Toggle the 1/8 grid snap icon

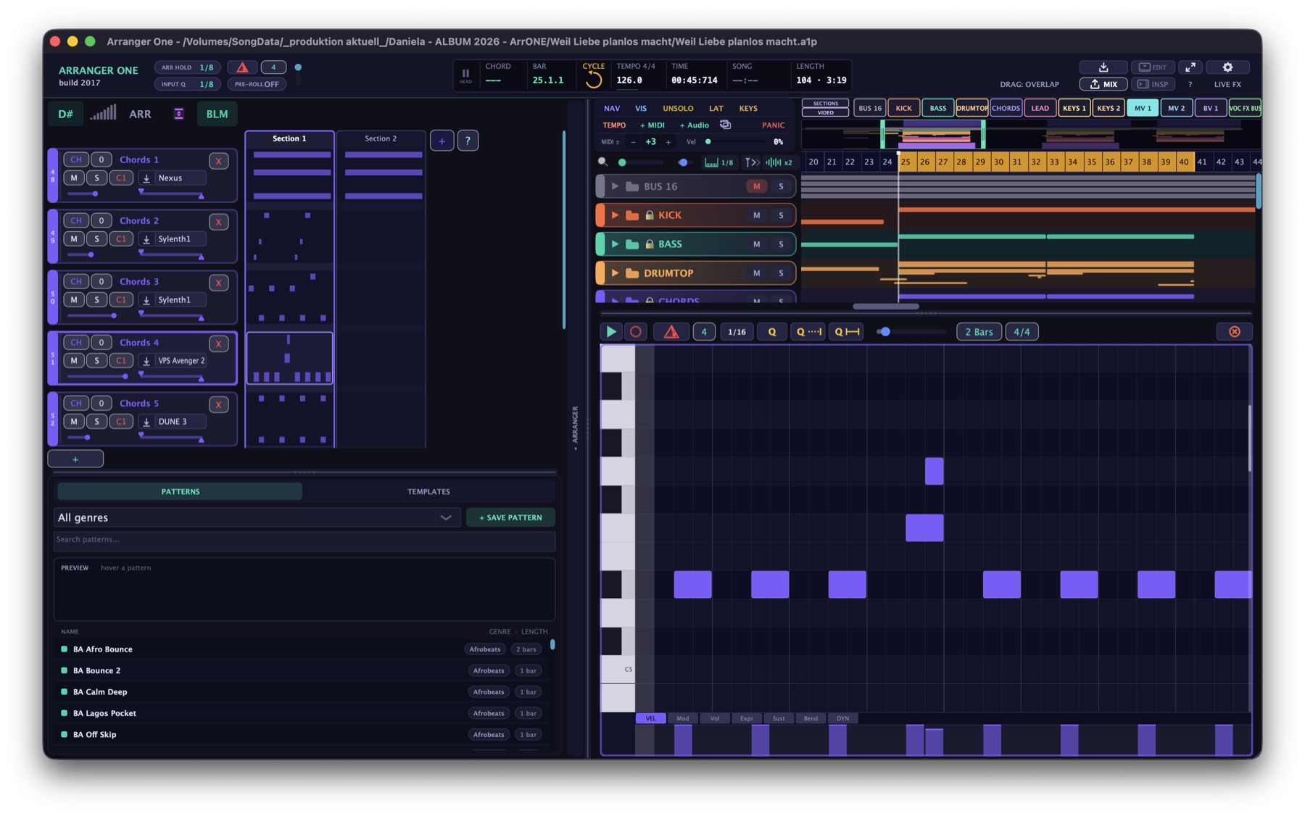pos(719,162)
